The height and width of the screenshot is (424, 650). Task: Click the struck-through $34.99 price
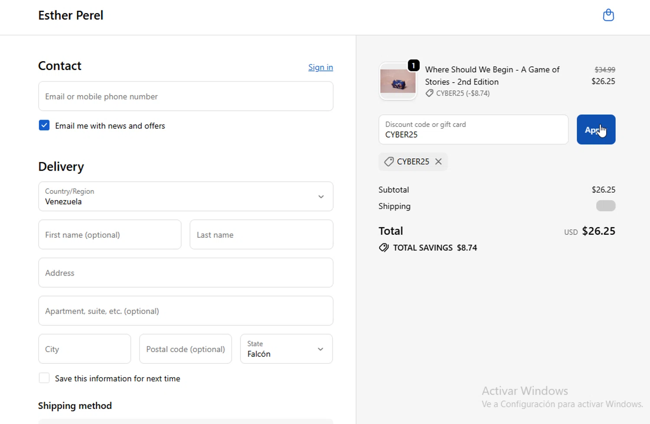[x=605, y=69]
